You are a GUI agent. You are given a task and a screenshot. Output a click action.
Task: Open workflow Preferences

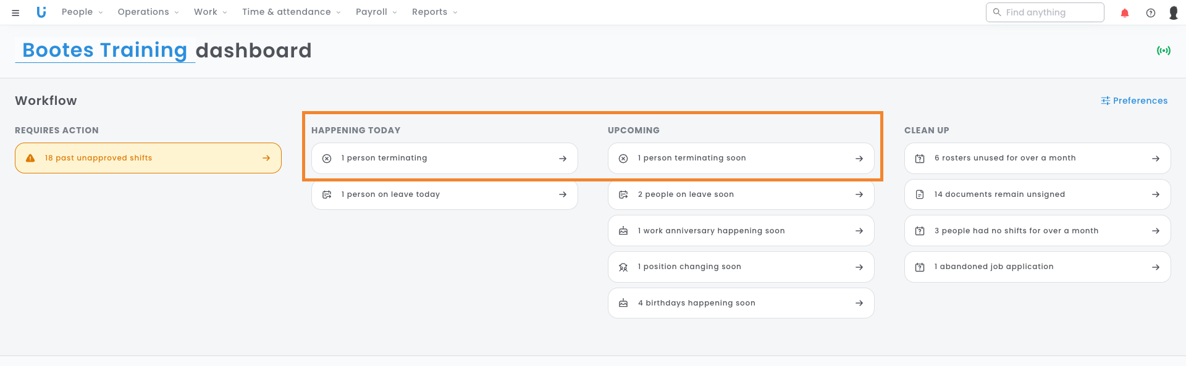tap(1134, 101)
